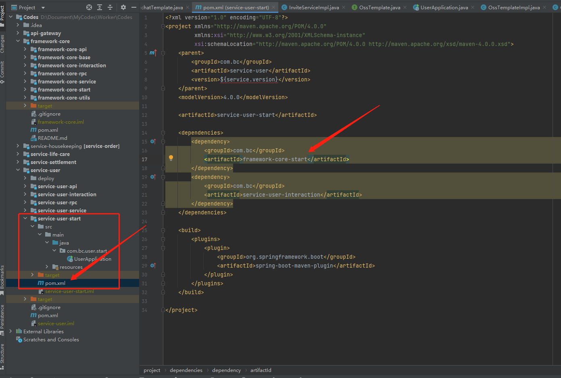
Task: Collapse the service-user-start module
Action: coord(25,218)
